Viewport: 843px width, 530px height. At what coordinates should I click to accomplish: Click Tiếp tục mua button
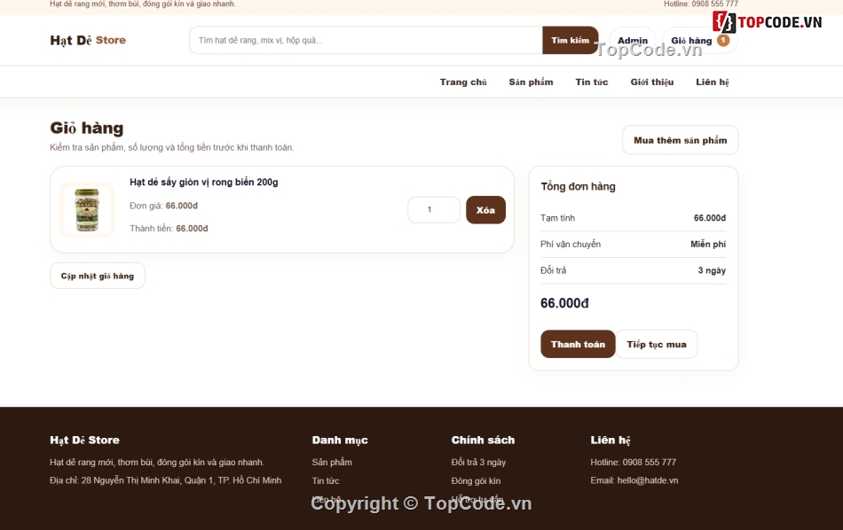pos(657,344)
